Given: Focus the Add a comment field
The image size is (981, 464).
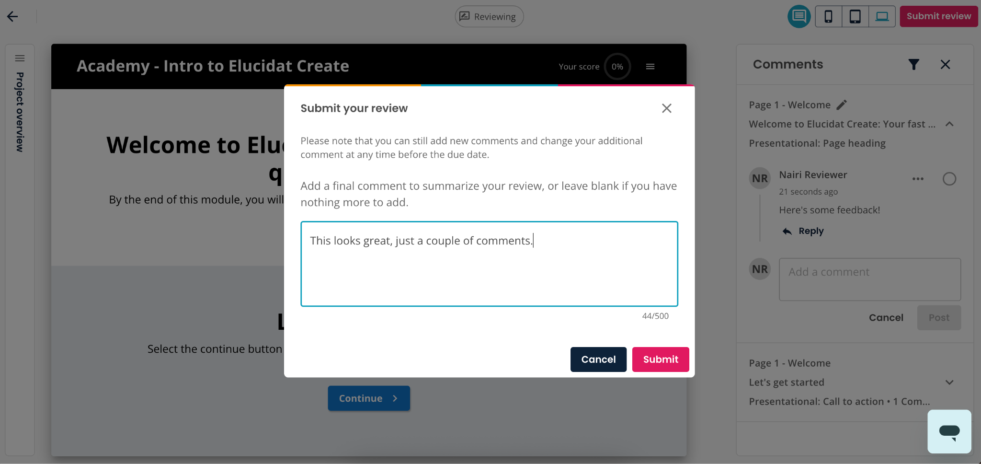Looking at the screenshot, I should coord(870,279).
